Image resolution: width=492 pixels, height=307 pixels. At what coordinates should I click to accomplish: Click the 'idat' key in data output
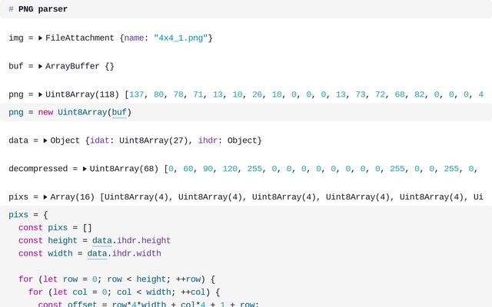pos(99,140)
